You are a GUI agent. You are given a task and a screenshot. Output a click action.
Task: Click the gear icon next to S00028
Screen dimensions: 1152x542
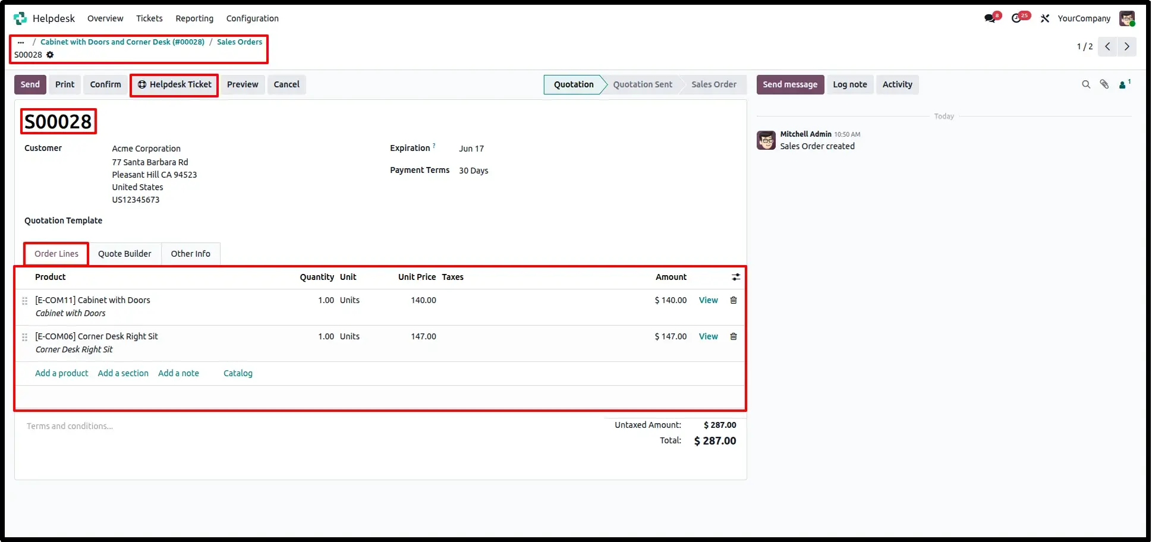(x=50, y=55)
